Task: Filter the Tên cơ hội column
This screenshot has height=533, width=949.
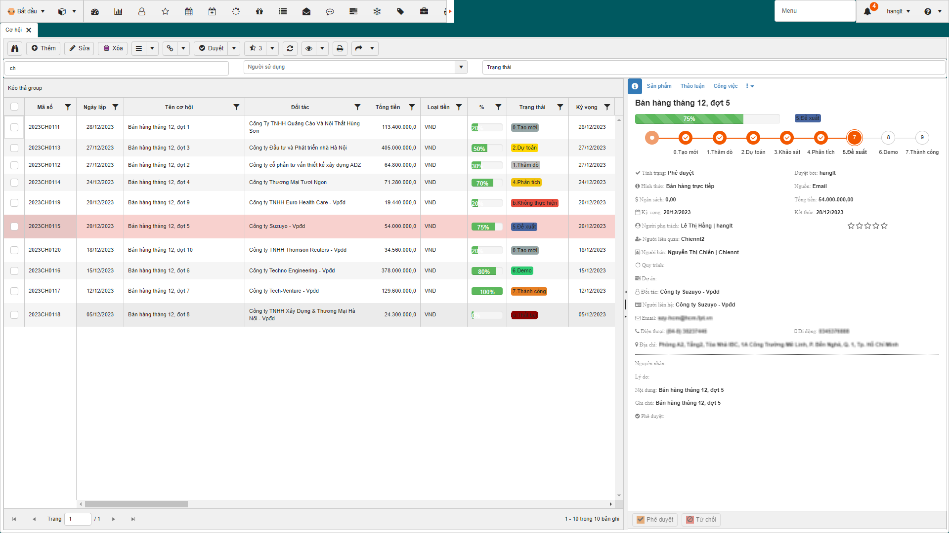Action: click(x=236, y=107)
